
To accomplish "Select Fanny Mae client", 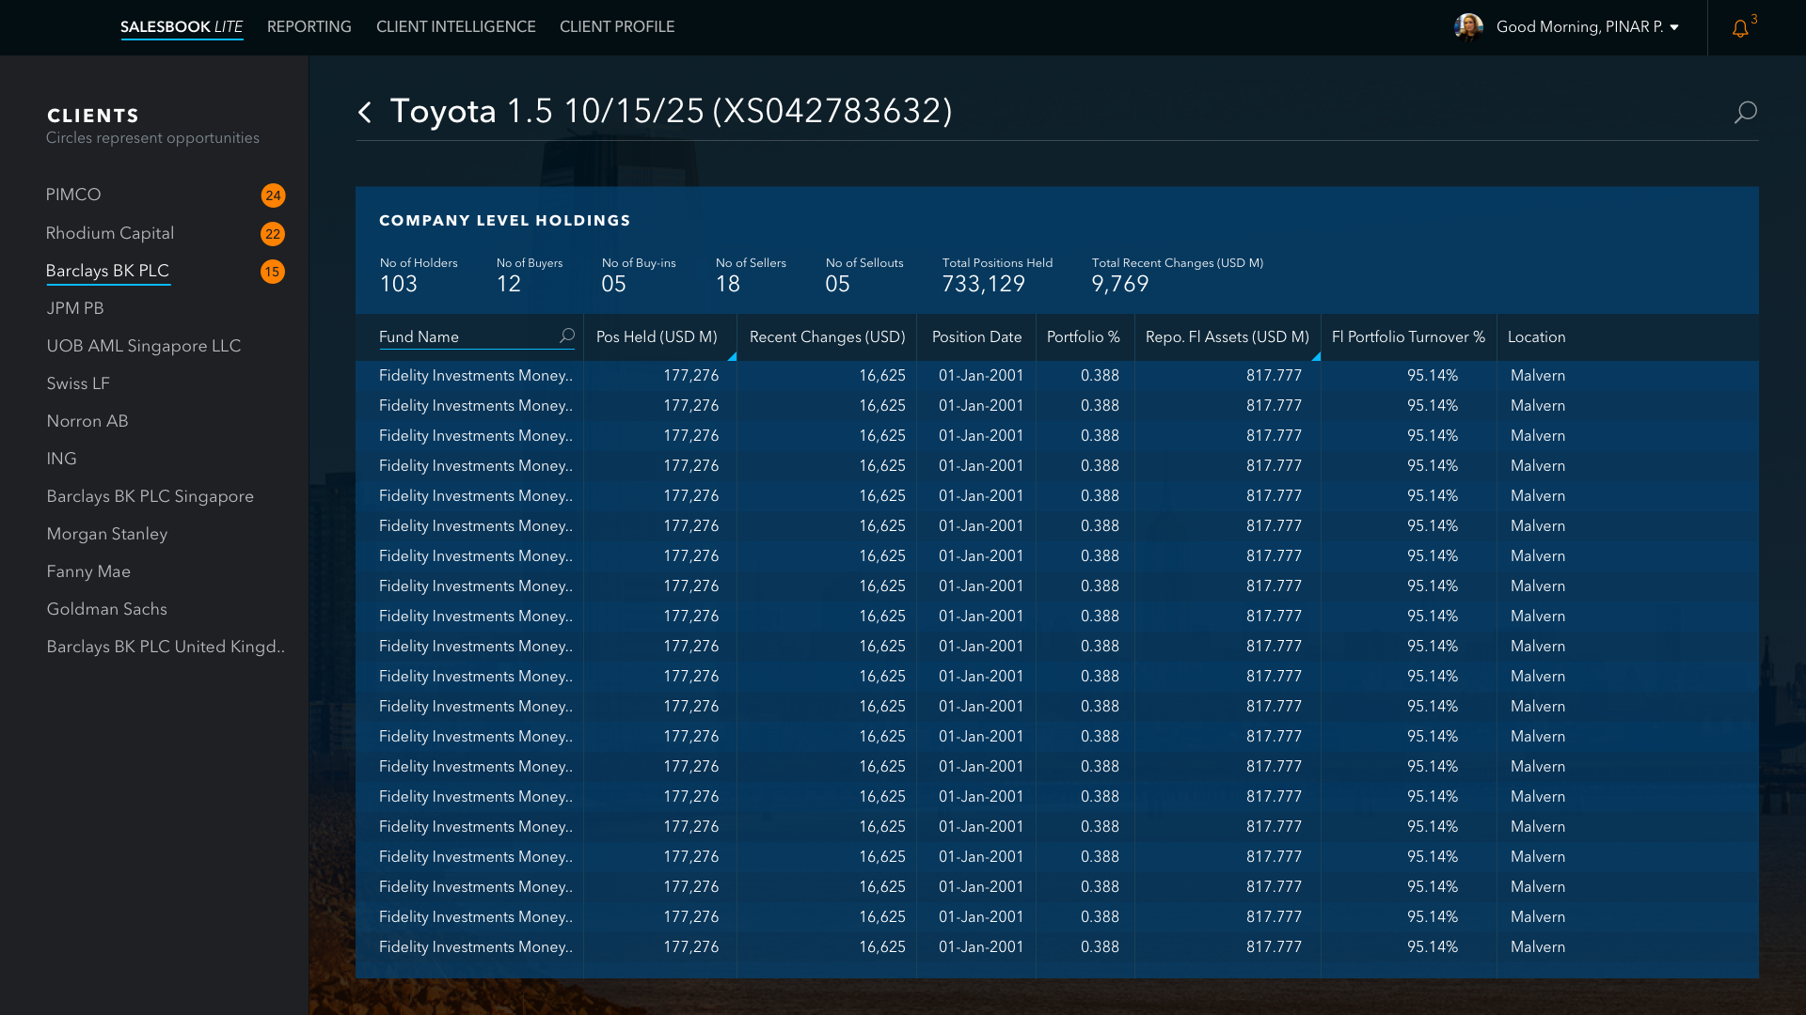I will (x=88, y=571).
